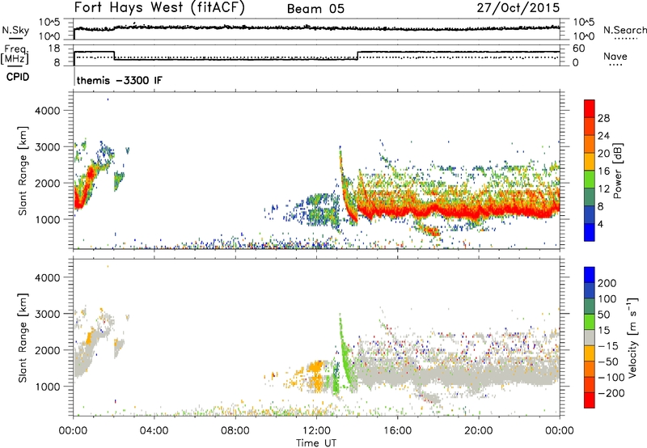Image resolution: width=647 pixels, height=448 pixels.
Task: Select '3000' on the velocity panel's range axis
Action: point(48,314)
